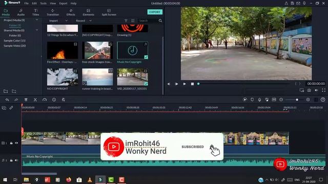Click the split scissors icon
This screenshot has width=328, height=184.
click(35, 100)
